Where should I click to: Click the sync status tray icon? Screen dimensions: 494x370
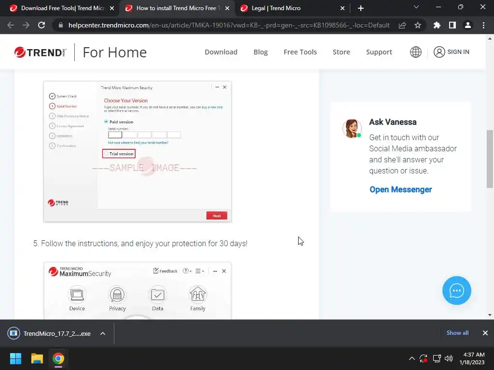click(x=424, y=358)
